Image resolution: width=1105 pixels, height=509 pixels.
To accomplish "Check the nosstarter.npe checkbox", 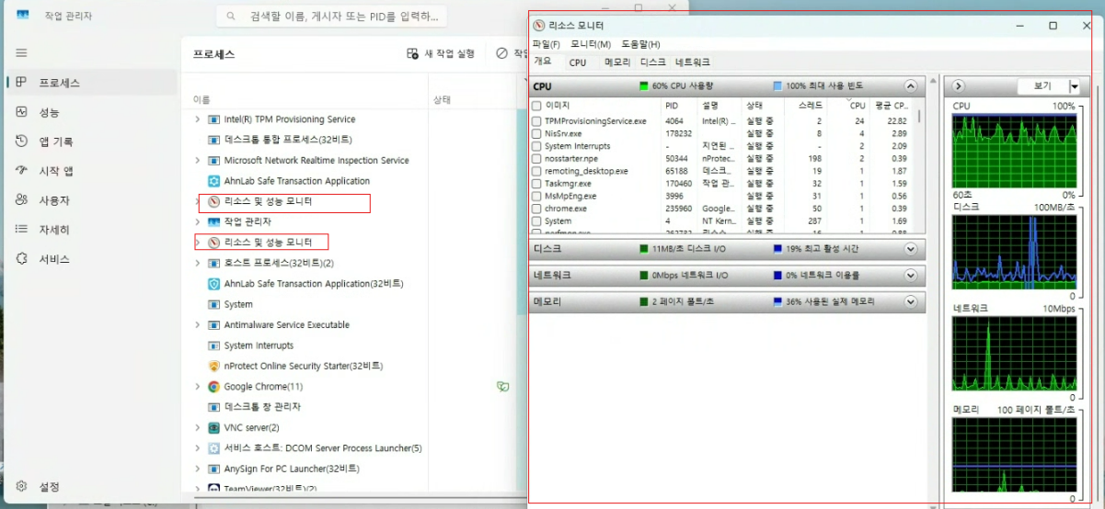I will [x=536, y=159].
